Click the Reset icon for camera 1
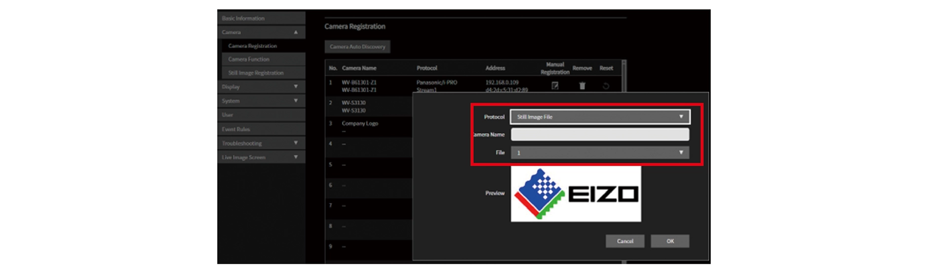Screen dimensions: 928x276 click(606, 86)
